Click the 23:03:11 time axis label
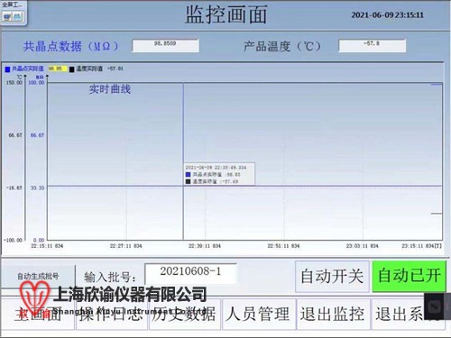The height and width of the screenshot is (338, 451). click(362, 246)
